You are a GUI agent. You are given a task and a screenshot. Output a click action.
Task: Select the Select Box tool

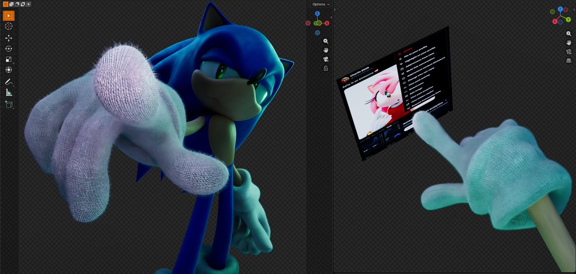(x=9, y=16)
